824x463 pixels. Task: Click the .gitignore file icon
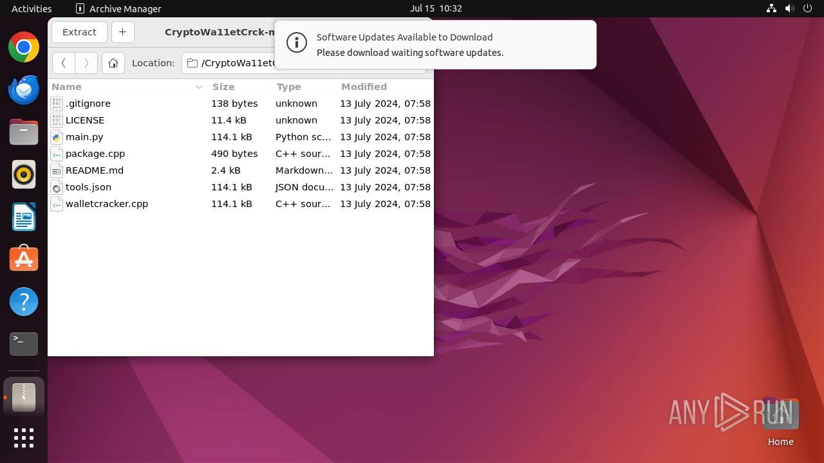[57, 104]
